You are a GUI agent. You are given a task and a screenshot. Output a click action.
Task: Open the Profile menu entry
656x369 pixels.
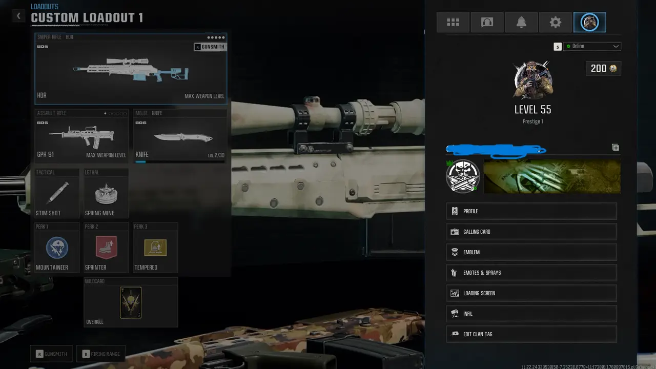[x=531, y=211]
